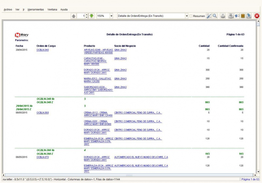Open CENTRO COMERCIAL FENG DE CUPIRA first link

click(138, 112)
